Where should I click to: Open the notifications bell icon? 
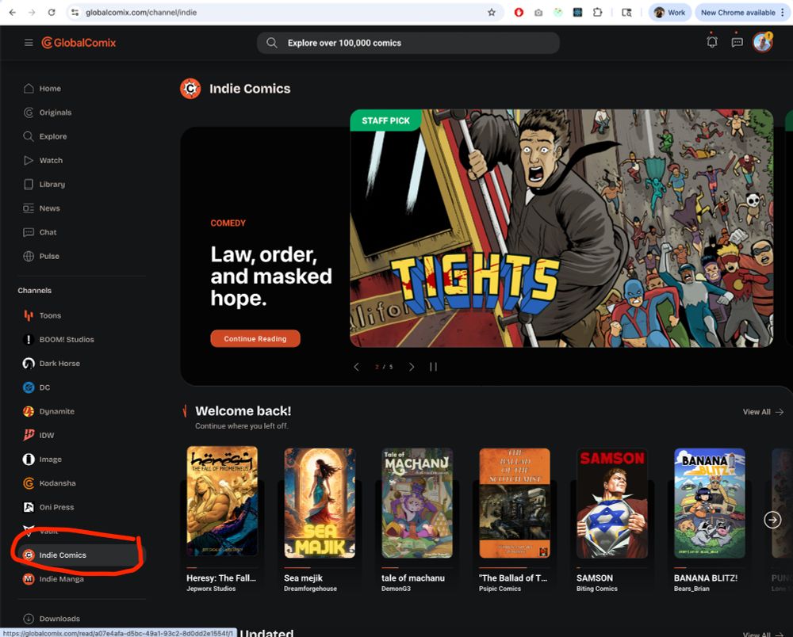coord(712,43)
